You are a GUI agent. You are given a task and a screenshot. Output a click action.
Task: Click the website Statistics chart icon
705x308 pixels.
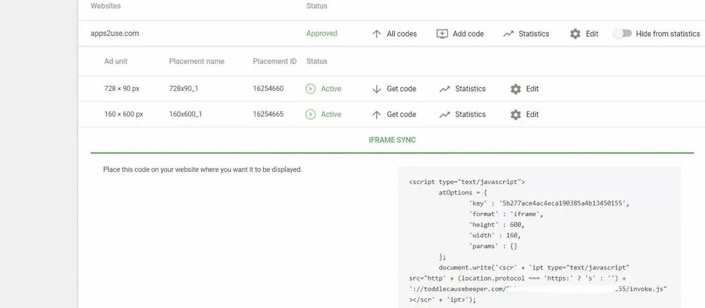[508, 34]
